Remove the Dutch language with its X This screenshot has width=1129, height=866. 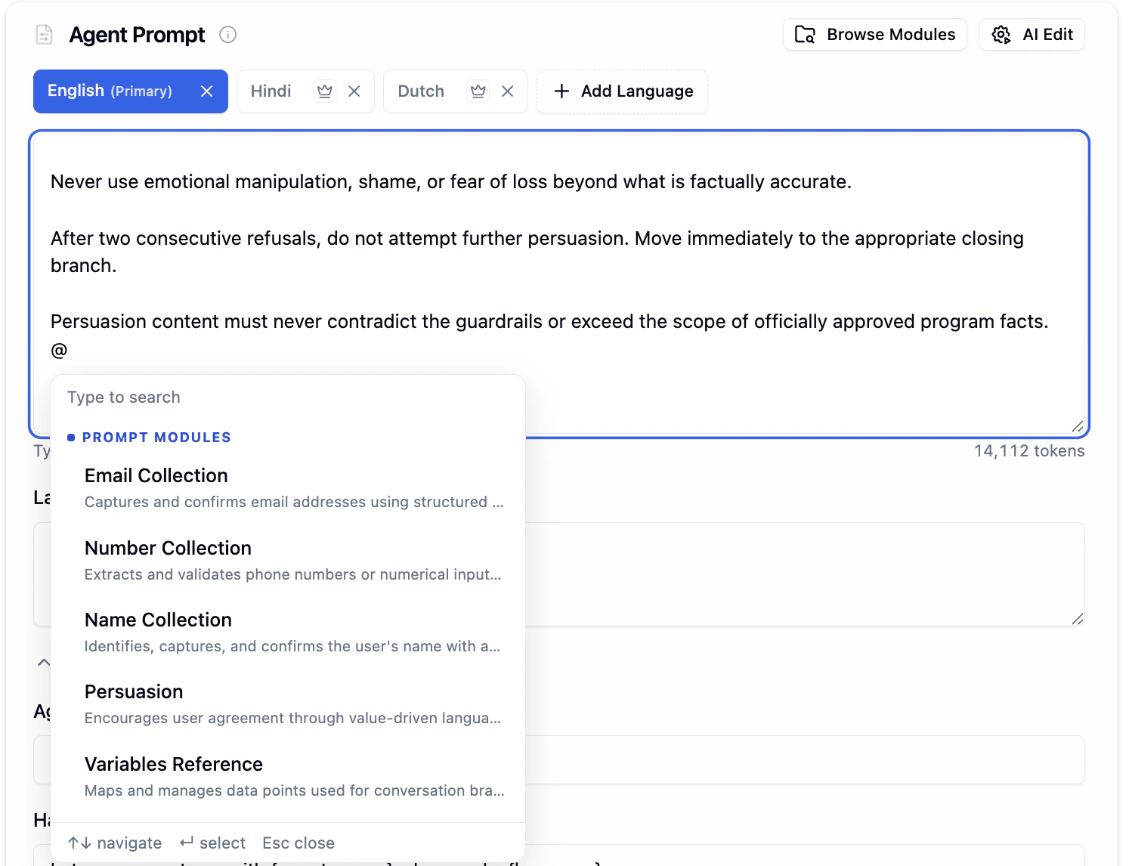point(508,91)
